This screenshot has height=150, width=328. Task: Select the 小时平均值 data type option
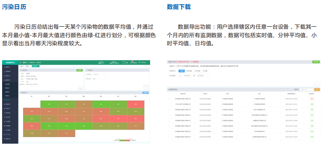pyautogui.click(x=197, y=71)
